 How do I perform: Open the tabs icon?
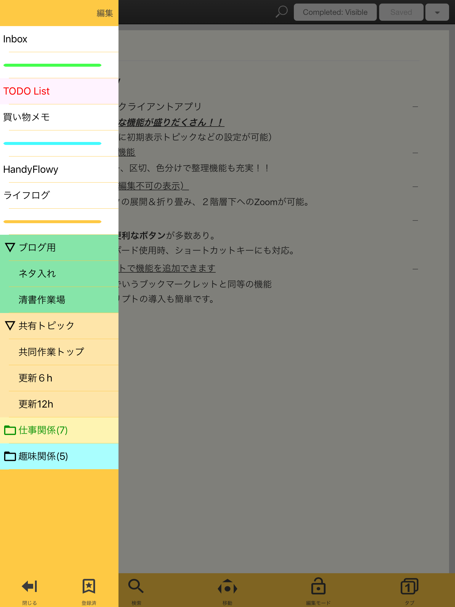pos(409,587)
